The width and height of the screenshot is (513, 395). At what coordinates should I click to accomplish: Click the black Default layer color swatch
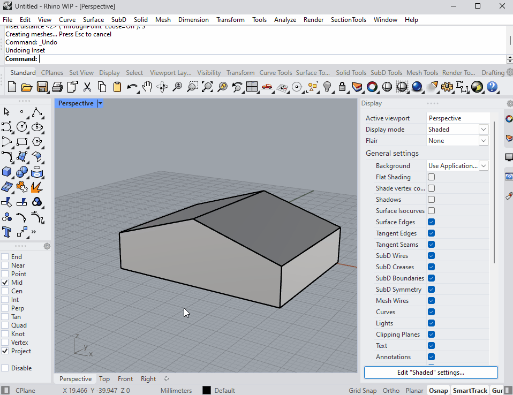(207, 390)
